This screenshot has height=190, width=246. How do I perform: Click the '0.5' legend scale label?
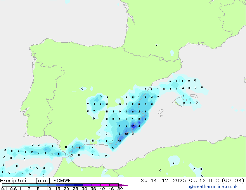point(13,188)
